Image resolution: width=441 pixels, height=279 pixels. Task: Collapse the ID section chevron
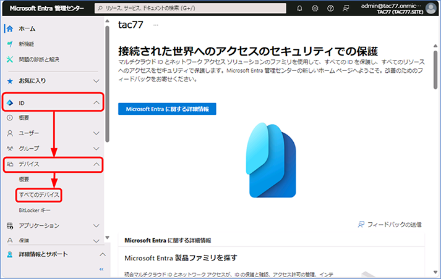coord(96,102)
